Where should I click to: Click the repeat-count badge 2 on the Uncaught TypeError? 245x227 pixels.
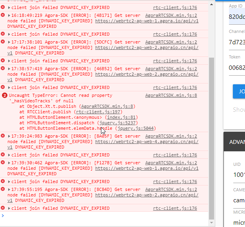(5, 95)
